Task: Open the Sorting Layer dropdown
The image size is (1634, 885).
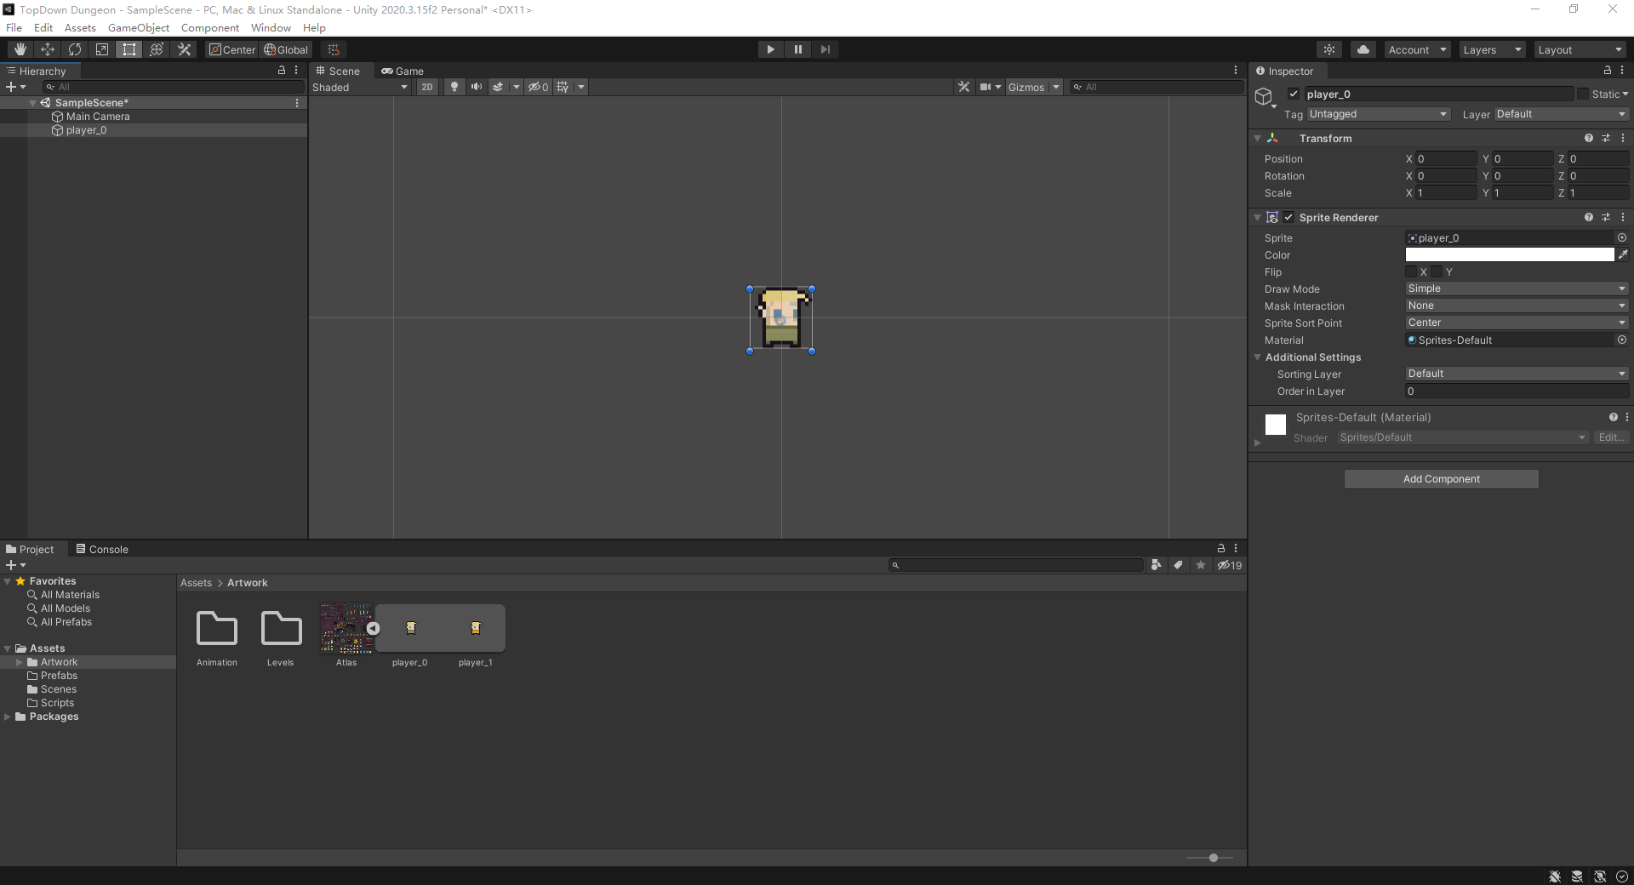Action: (x=1516, y=374)
